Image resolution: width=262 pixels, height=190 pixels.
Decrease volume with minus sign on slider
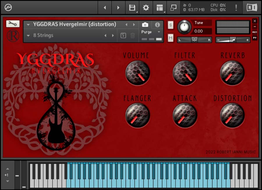click(218, 40)
